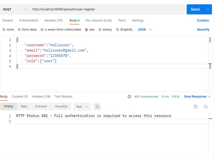Choose the x-www-form-urlencoded option
The width and height of the screenshot is (215, 158).
(x=42, y=30)
